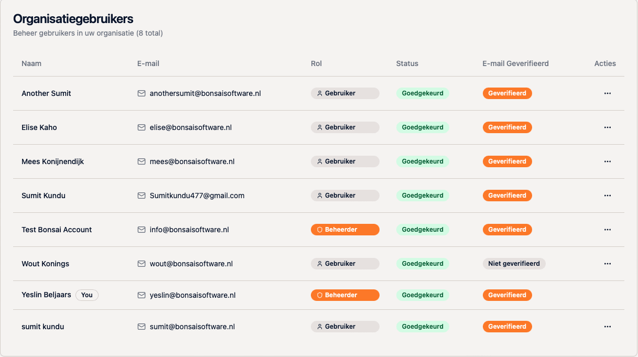
Task: Click Beheerder role badge for Test Bonsai Account
Action: (x=345, y=230)
